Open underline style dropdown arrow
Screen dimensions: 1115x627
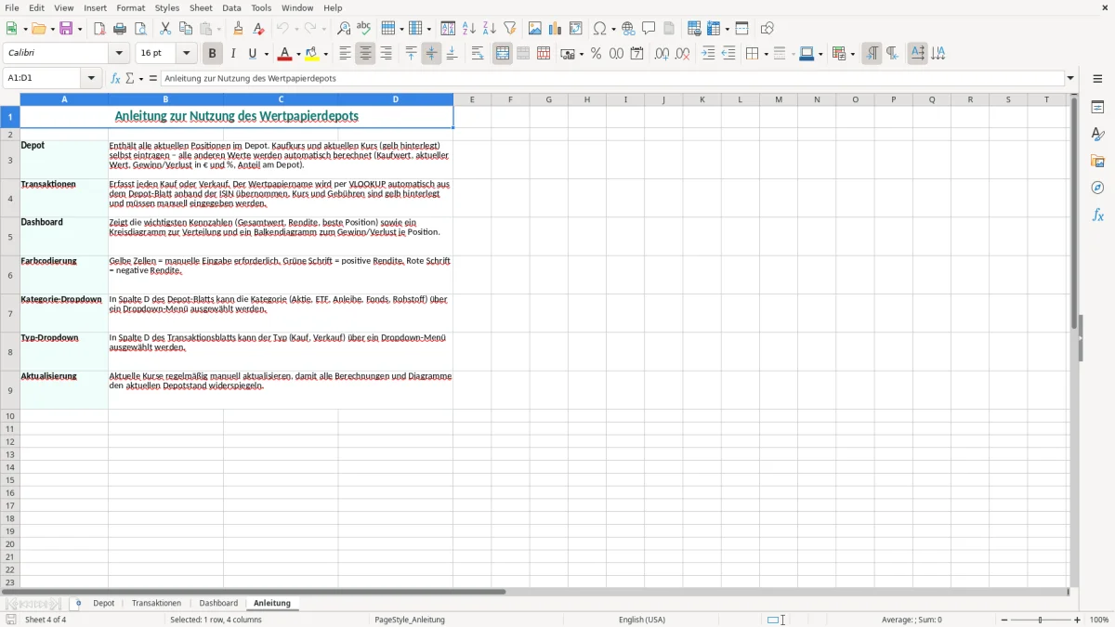tap(266, 54)
